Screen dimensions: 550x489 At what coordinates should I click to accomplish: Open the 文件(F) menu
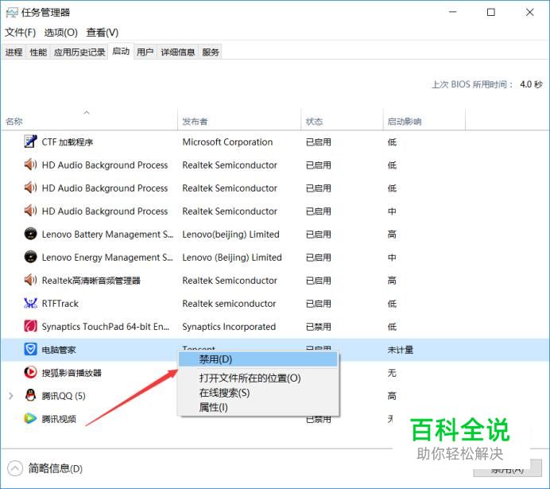(x=21, y=33)
